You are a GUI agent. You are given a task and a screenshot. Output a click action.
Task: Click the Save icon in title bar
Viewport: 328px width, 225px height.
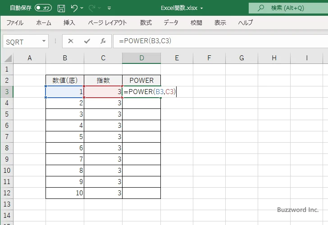click(61, 8)
